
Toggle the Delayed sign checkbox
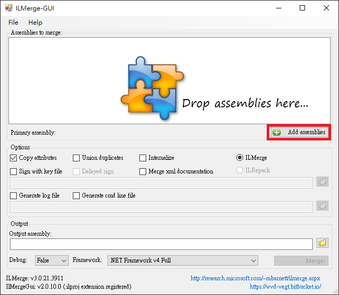click(x=76, y=171)
